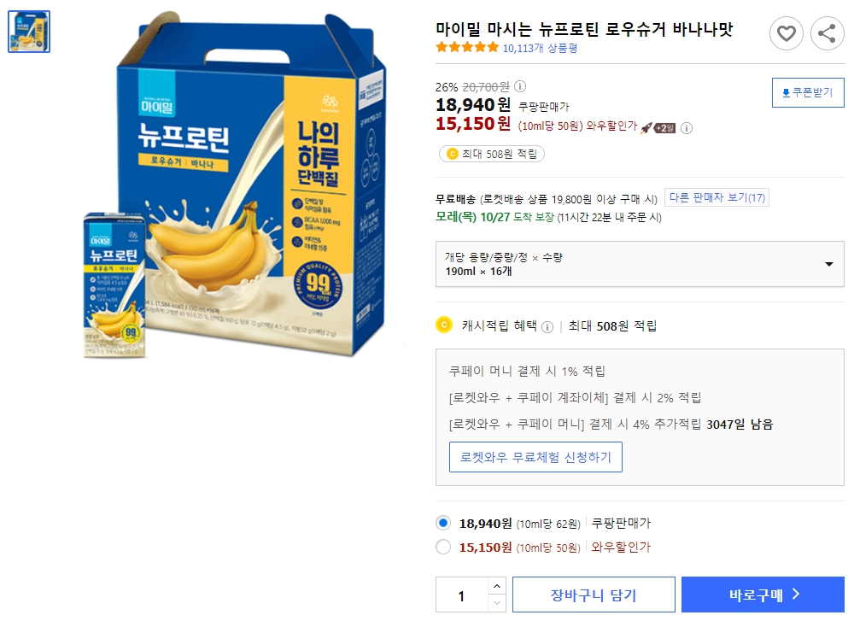The width and height of the screenshot is (854, 621).
Task: Increase quantity with the up arrow
Action: [496, 587]
